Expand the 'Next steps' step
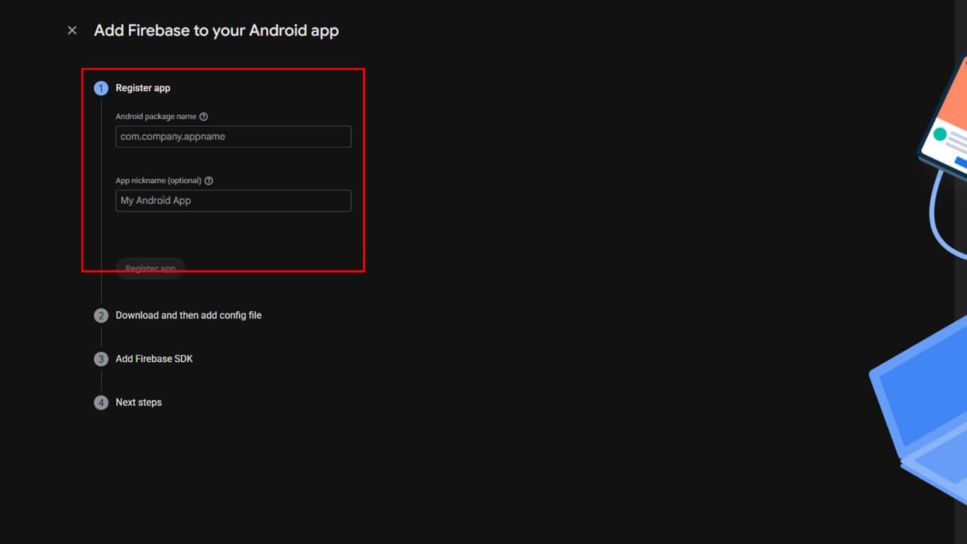967x544 pixels. [139, 403]
